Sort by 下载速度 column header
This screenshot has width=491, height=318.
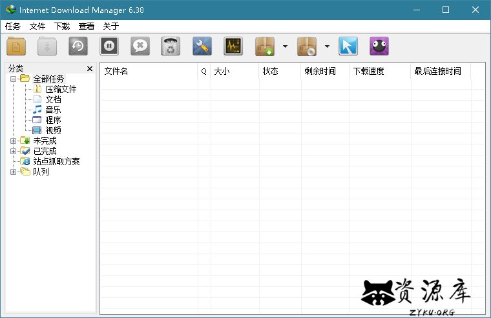pos(380,72)
